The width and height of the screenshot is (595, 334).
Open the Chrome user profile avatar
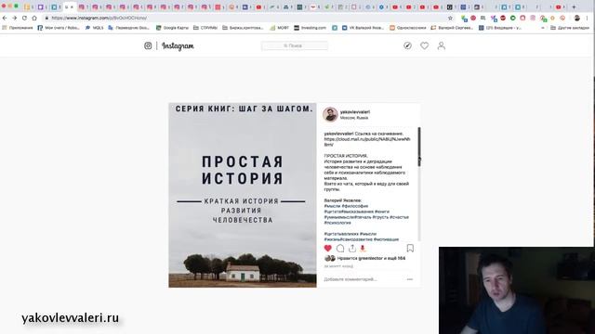[577, 18]
